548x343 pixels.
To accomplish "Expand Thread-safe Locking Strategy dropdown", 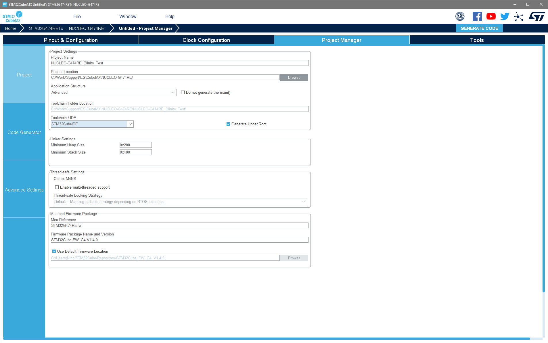I will pyautogui.click(x=303, y=202).
